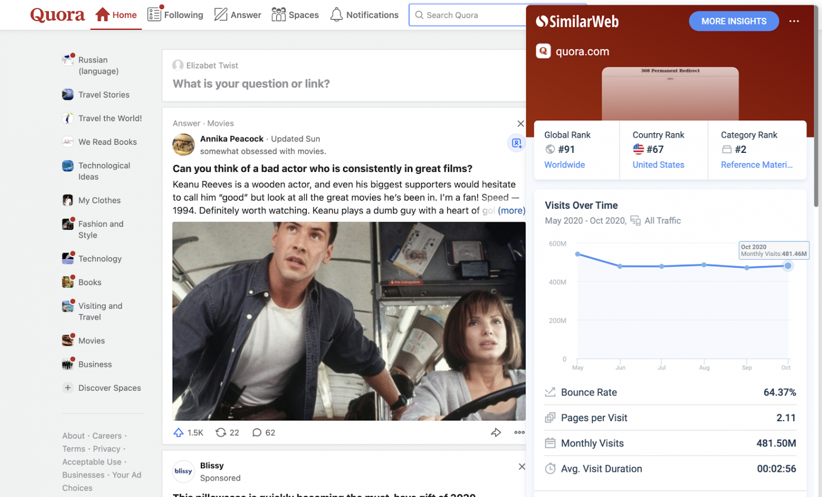The width and height of the screenshot is (822, 497).
Task: Click the quora.com site favicon
Action: click(x=543, y=51)
